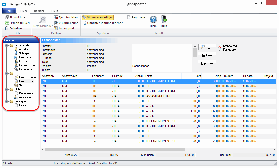
Task: Open the Fil menu tab
Action: [9, 11]
